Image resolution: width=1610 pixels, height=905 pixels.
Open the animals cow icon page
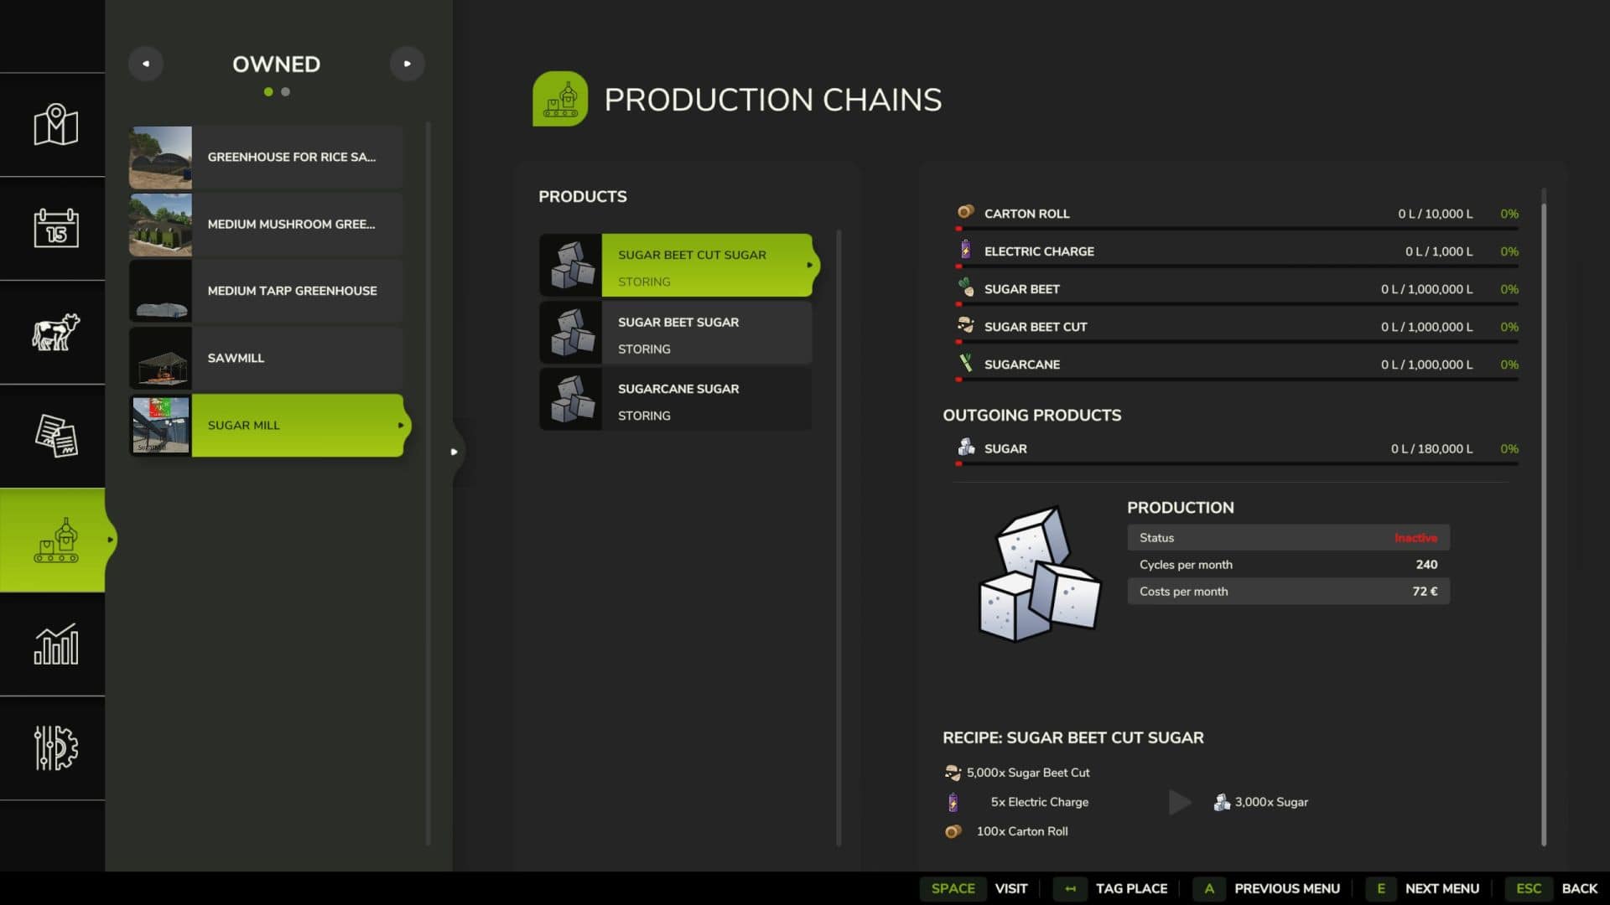[55, 332]
